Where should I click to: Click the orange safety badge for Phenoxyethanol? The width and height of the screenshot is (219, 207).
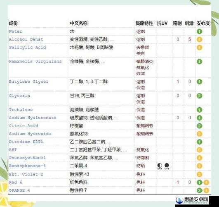click(200, 158)
